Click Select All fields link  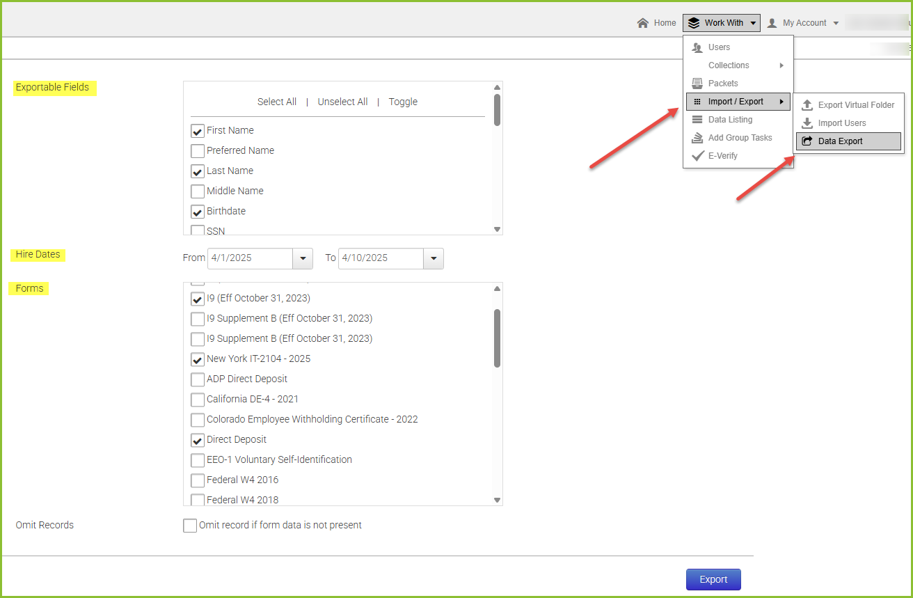277,102
